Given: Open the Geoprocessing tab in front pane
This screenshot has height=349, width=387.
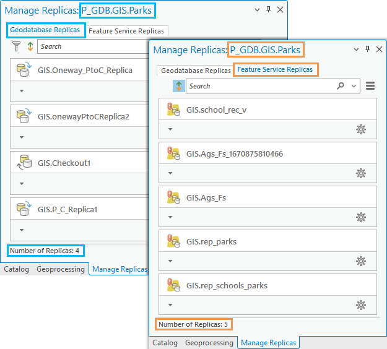Looking at the screenshot, I should 209,343.
